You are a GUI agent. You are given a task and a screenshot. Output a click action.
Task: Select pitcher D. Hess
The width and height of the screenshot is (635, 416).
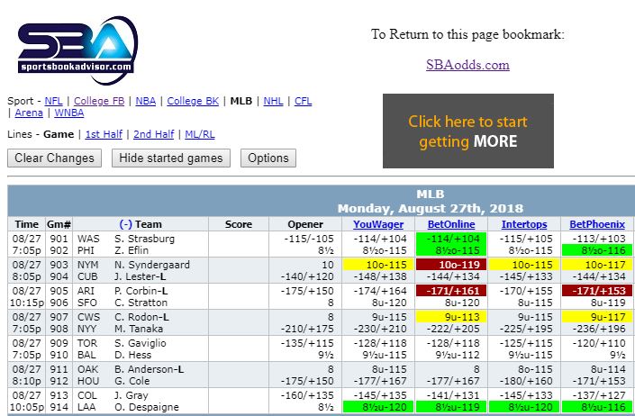(132, 355)
